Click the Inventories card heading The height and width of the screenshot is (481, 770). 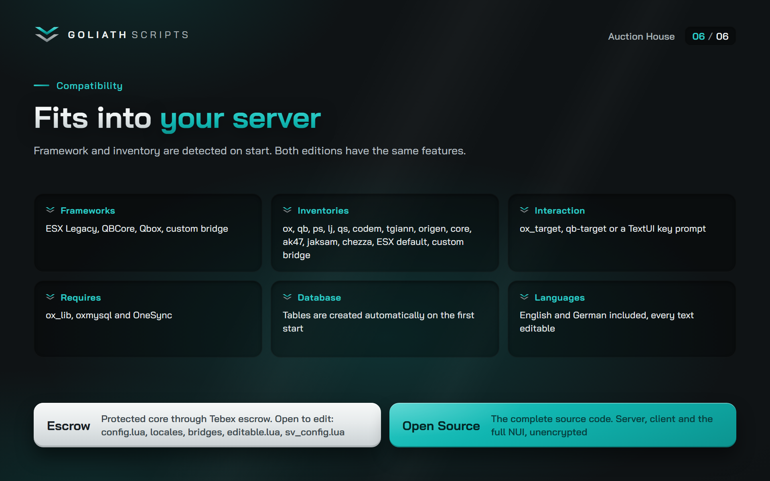point(323,210)
